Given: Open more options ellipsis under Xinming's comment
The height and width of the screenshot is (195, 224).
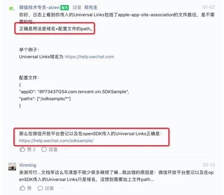Looking at the screenshot, I should click(x=63, y=188).
